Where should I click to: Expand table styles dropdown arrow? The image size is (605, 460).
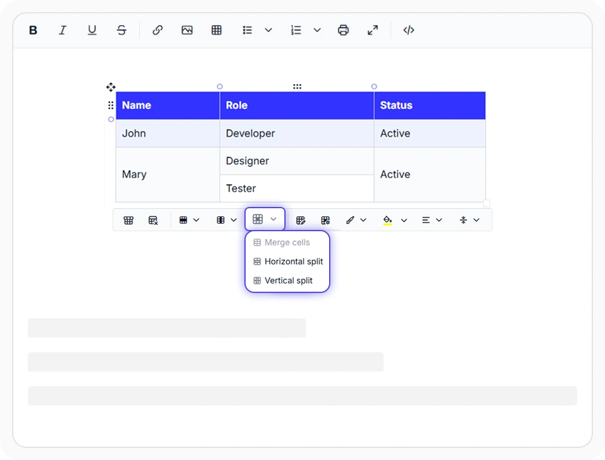pos(364,220)
